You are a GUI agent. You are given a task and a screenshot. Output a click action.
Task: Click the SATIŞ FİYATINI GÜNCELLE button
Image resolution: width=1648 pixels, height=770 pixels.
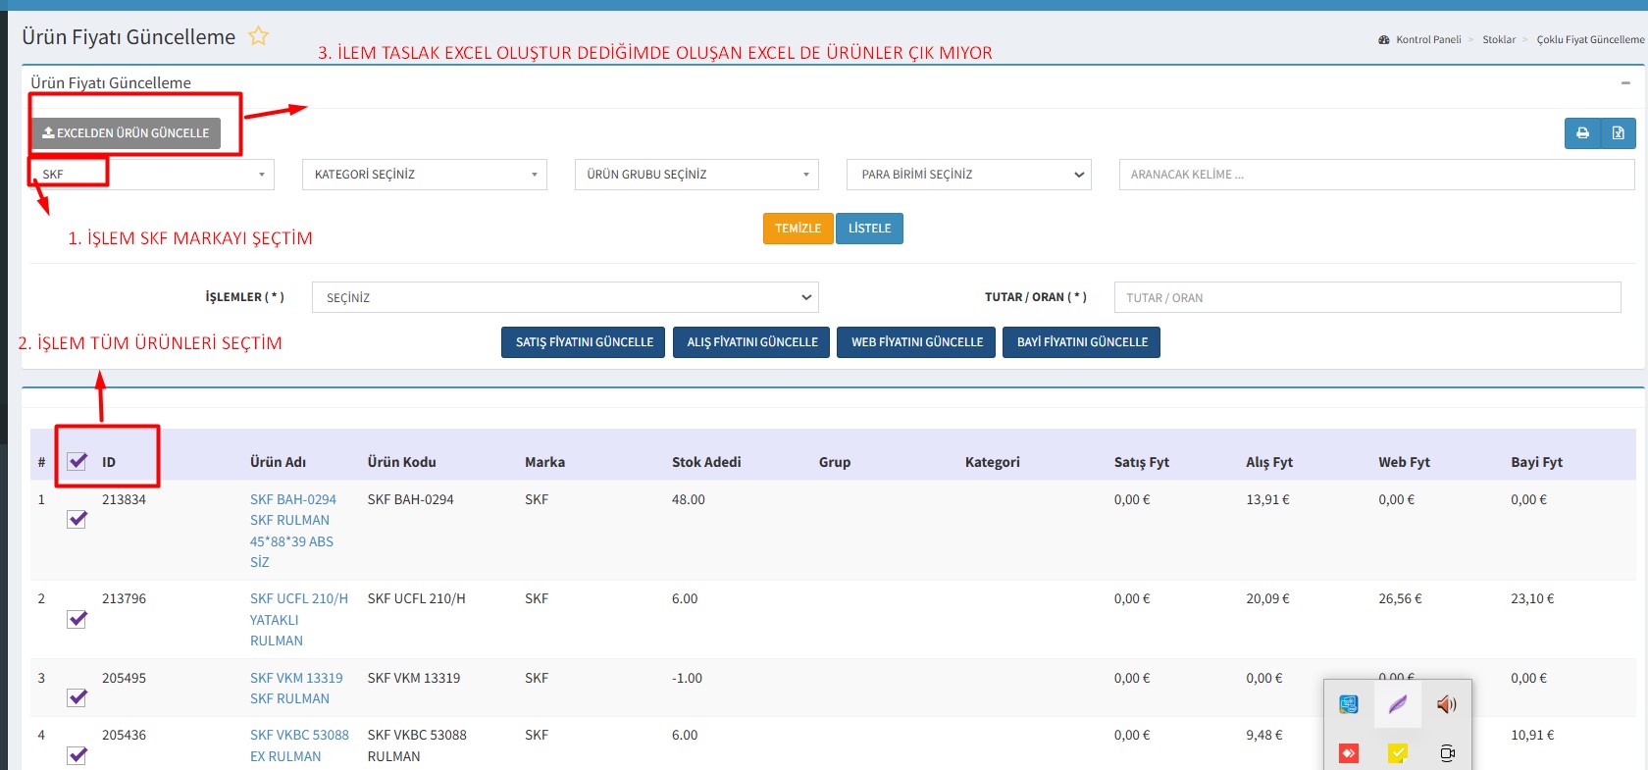coord(584,342)
